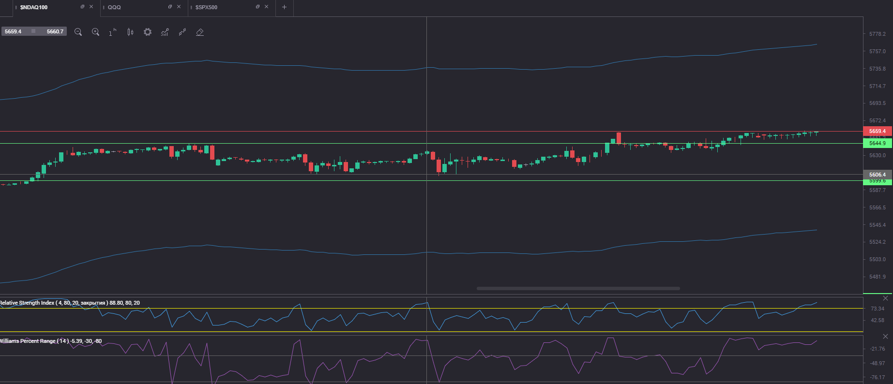Click the eraser tool to clear drawings
Image resolution: width=893 pixels, height=384 pixels.
200,32
